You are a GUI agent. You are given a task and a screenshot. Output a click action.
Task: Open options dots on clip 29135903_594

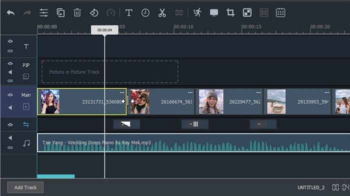[x=327, y=92]
